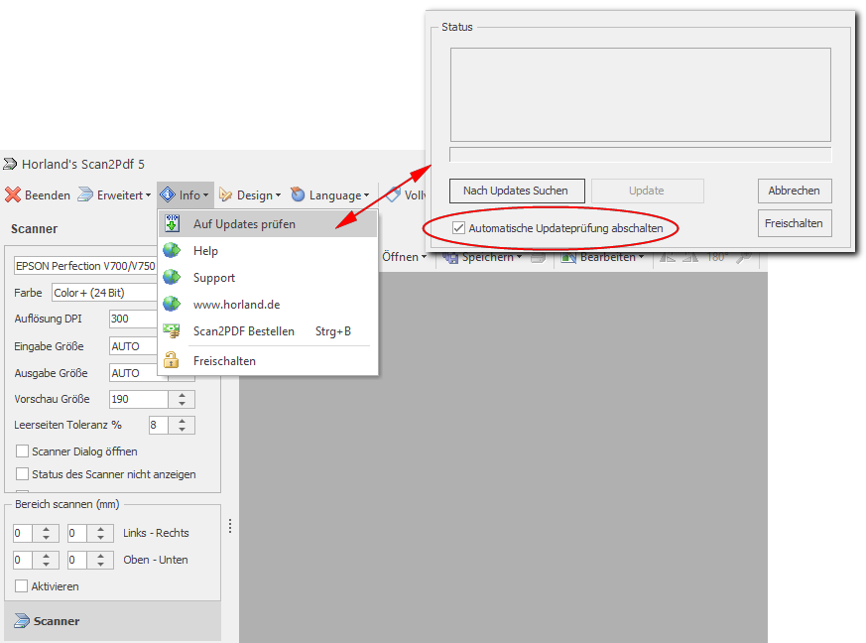Click the Leerseiten Toleranz % label

[x=67, y=425]
